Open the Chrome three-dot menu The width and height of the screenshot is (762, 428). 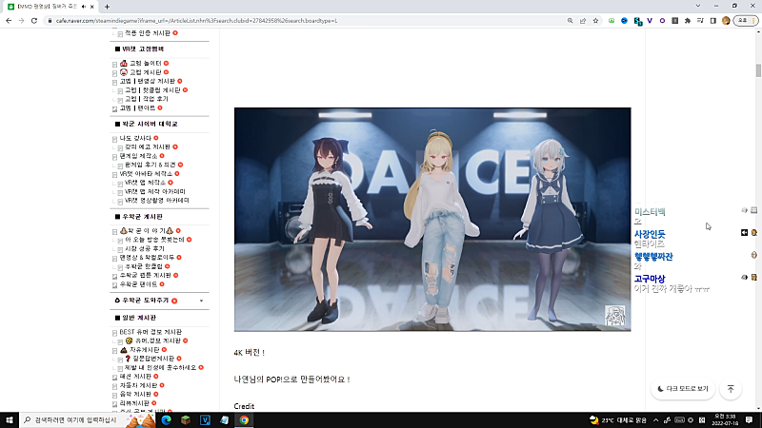753,20
